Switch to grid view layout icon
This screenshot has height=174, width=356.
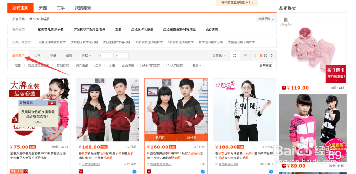tap(235, 56)
